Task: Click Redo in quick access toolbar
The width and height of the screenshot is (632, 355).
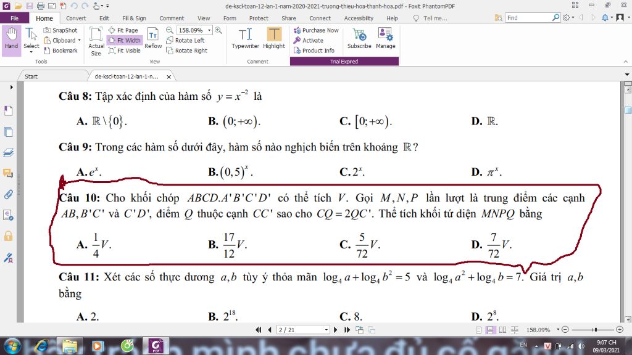Action: click(85, 6)
